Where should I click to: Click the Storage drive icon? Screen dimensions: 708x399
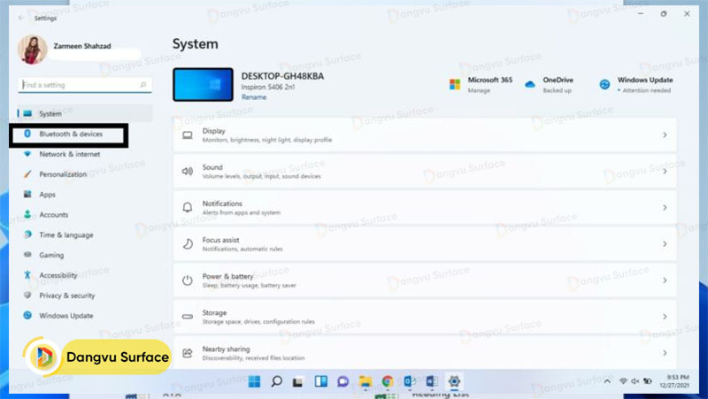(x=188, y=317)
